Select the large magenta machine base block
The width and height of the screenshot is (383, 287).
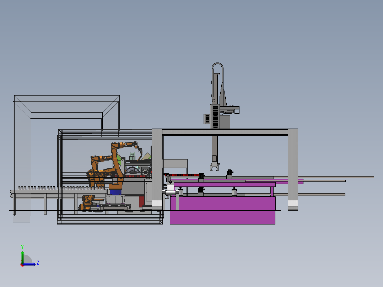222,210
